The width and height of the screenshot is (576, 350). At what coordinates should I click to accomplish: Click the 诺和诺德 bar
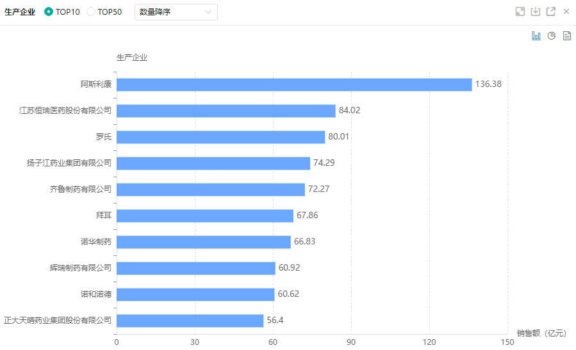coord(195,294)
